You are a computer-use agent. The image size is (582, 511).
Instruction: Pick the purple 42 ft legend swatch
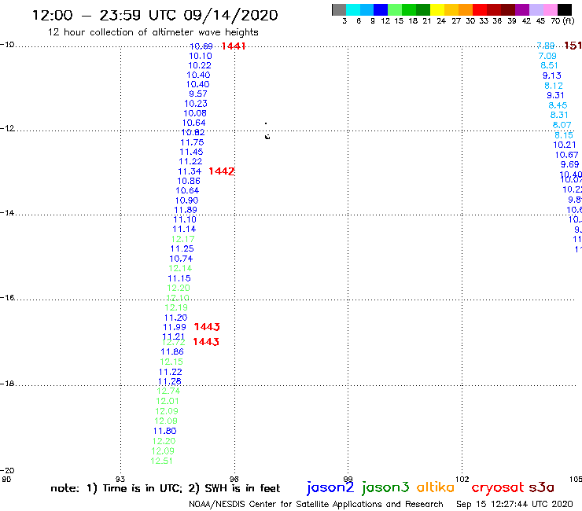coord(521,9)
